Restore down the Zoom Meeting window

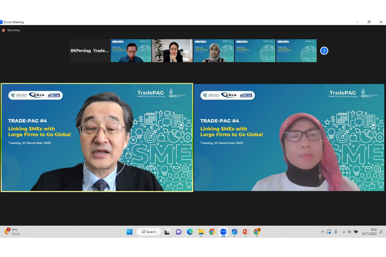pyautogui.click(x=369, y=22)
